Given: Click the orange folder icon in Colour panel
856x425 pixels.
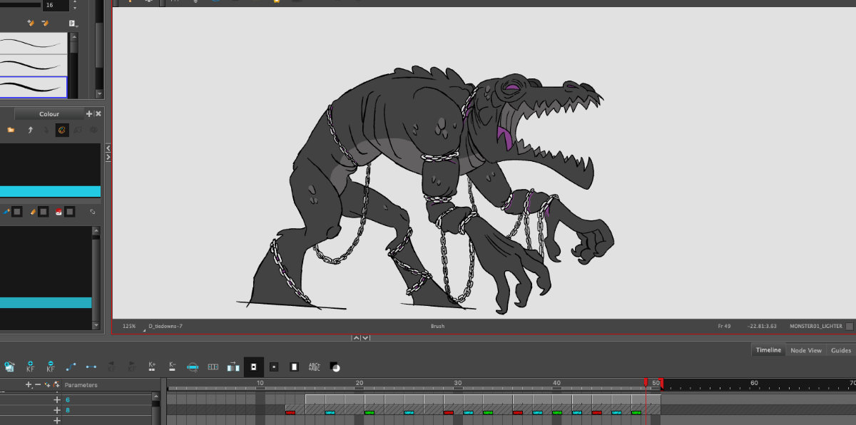Looking at the screenshot, I should [x=11, y=130].
